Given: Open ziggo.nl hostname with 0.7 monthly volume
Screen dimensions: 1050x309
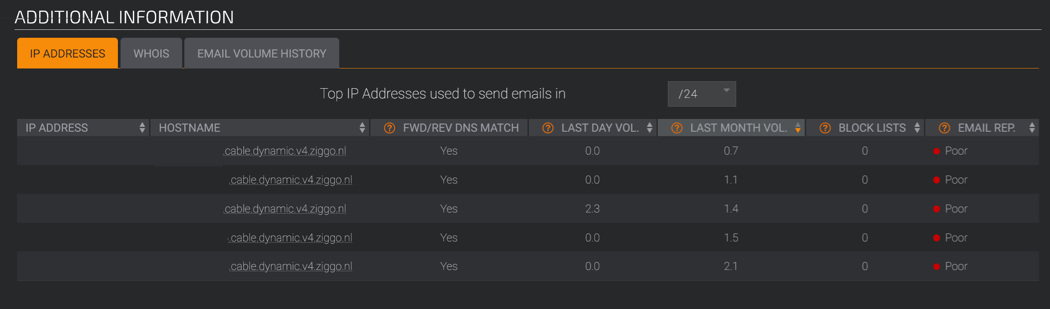Looking at the screenshot, I should coord(285,151).
